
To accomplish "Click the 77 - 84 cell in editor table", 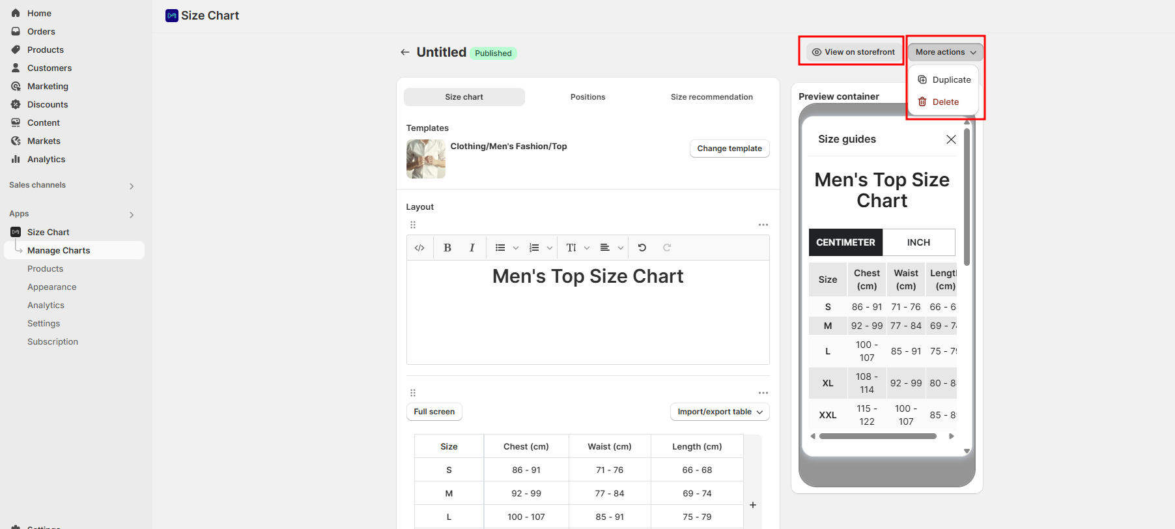I will (x=610, y=493).
